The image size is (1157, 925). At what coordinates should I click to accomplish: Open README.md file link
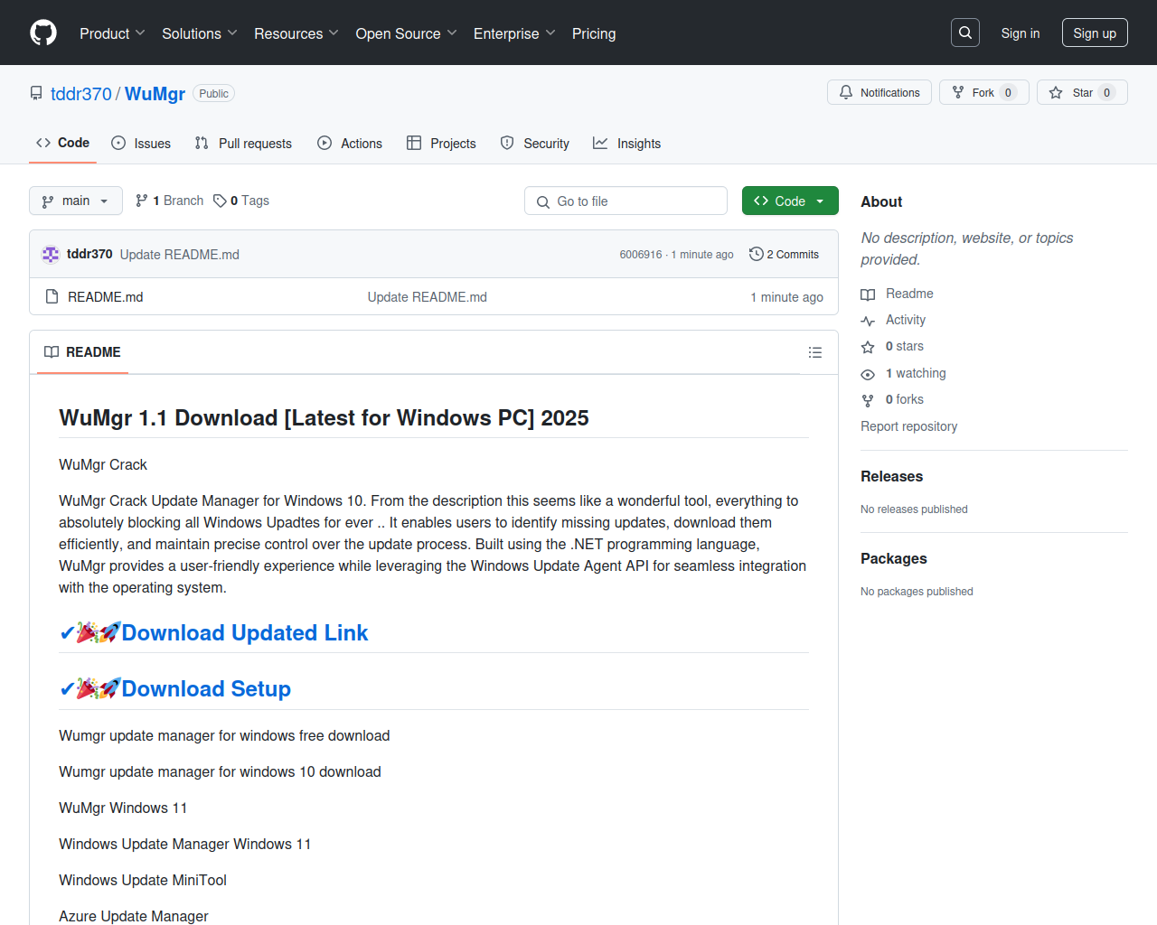[106, 297]
